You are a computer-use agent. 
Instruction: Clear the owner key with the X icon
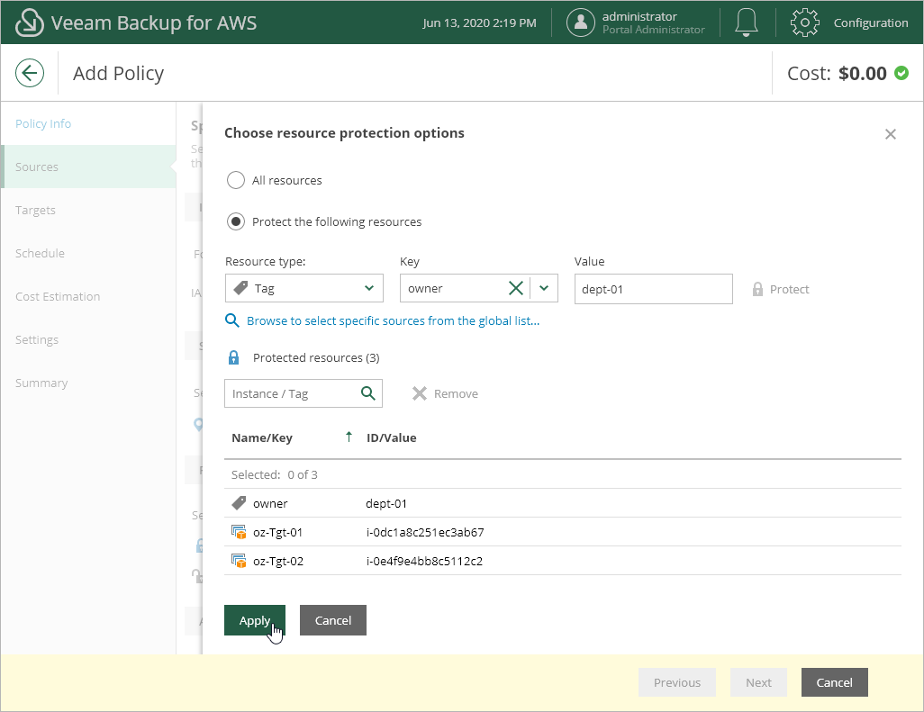516,288
